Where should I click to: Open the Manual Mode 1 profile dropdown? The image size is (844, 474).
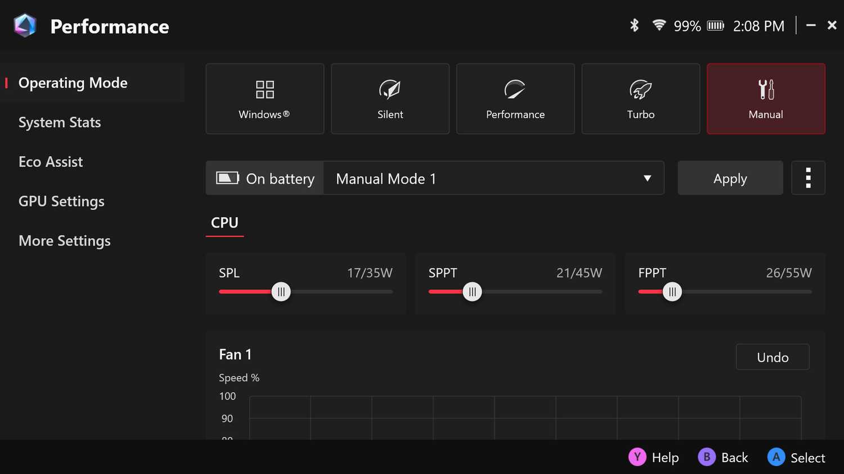493,178
